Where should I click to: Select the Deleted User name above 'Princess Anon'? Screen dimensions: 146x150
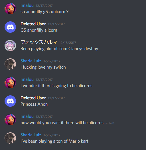tap(33, 98)
